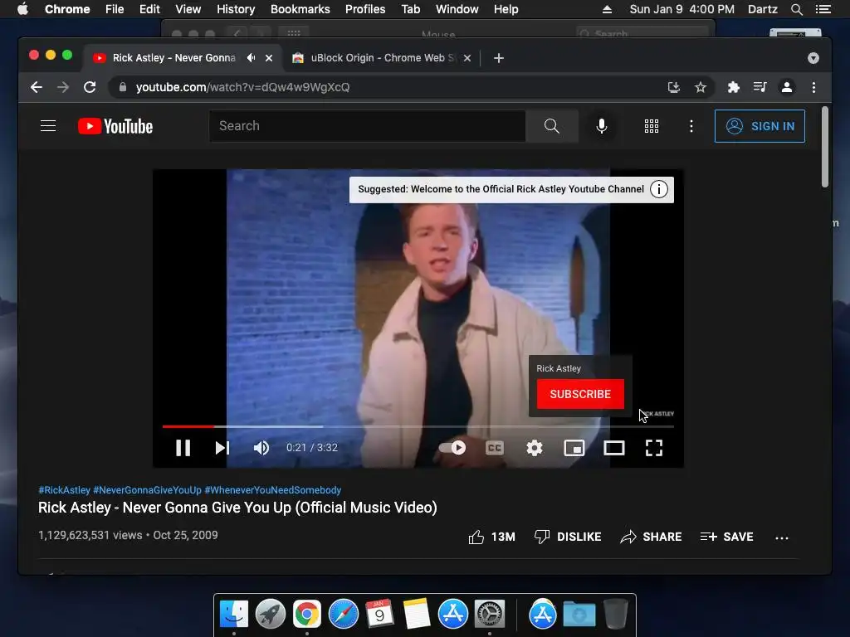850x637 pixels.
Task: Share the video
Action: (651, 537)
